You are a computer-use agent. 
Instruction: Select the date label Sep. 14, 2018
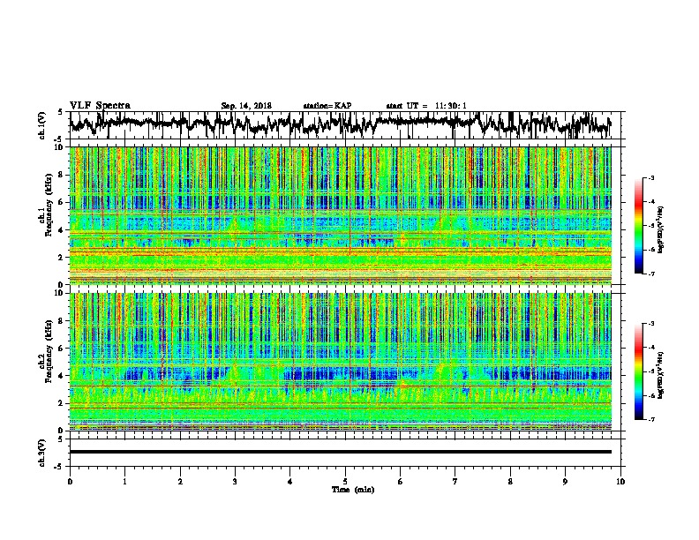tap(246, 106)
